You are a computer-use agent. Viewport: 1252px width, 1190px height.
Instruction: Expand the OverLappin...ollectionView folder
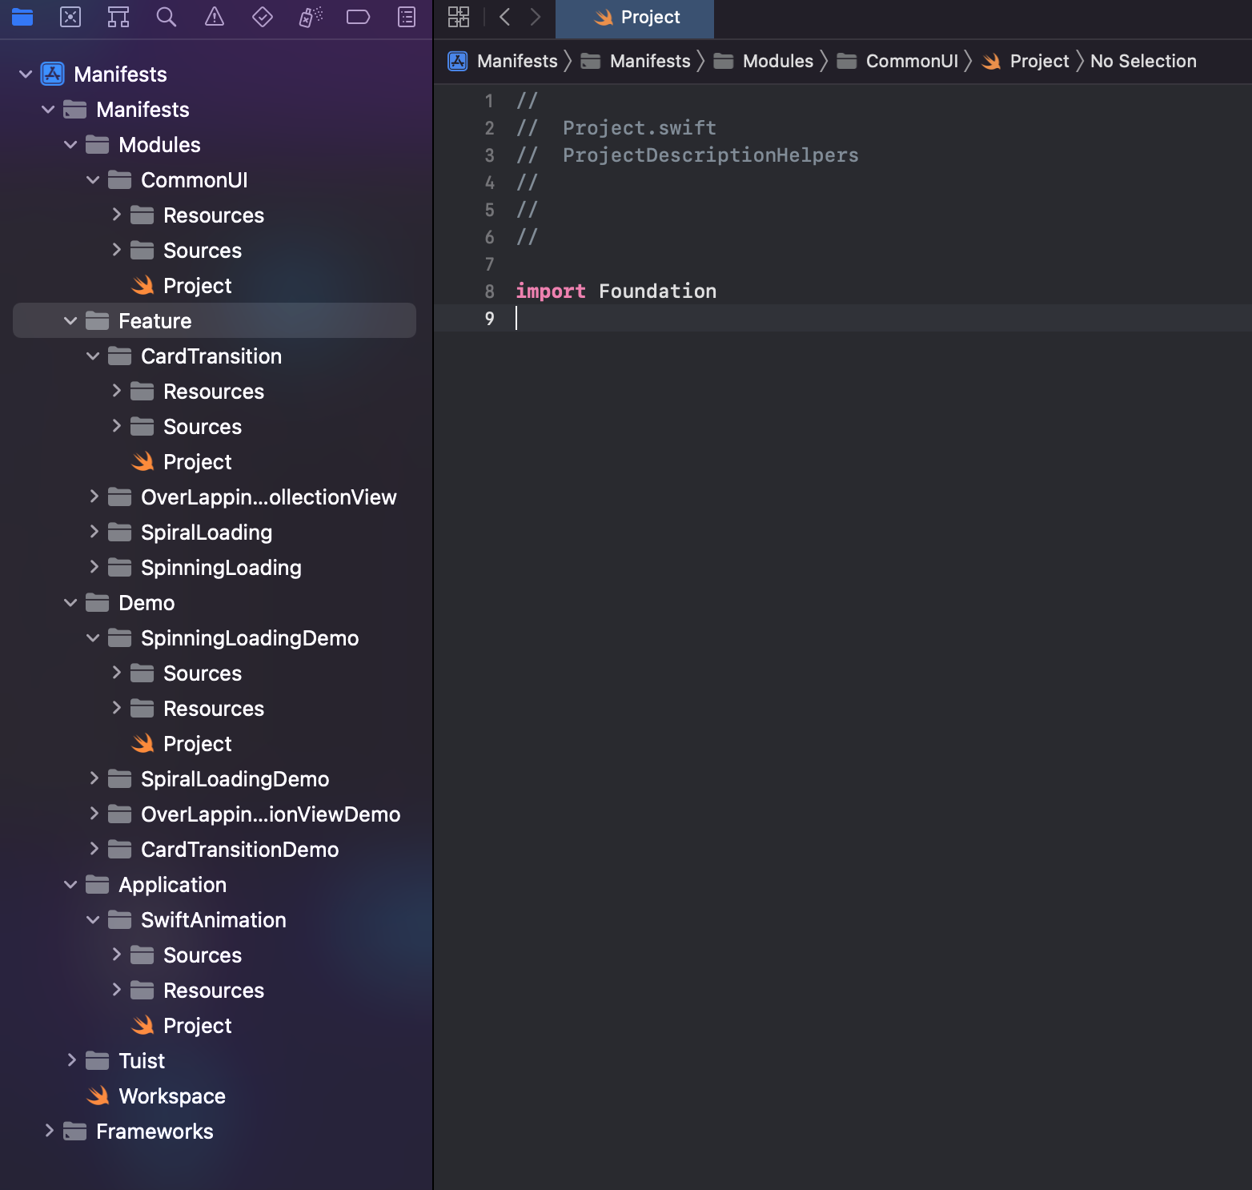tap(94, 497)
